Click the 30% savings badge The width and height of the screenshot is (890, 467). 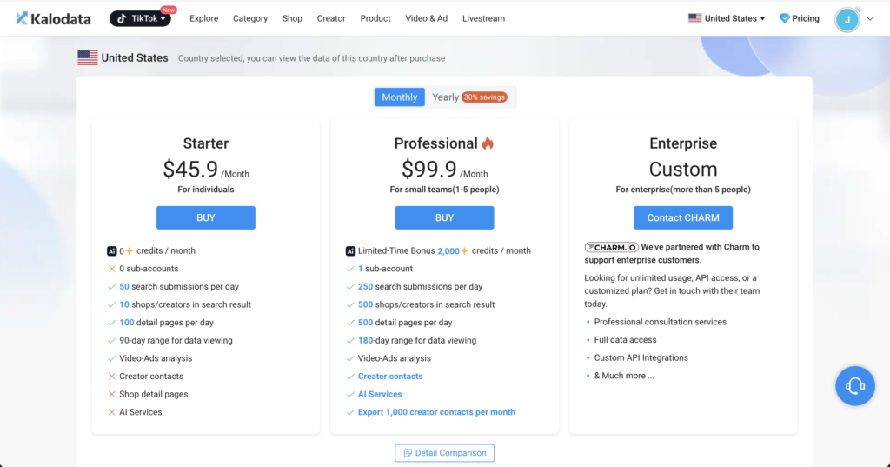484,97
